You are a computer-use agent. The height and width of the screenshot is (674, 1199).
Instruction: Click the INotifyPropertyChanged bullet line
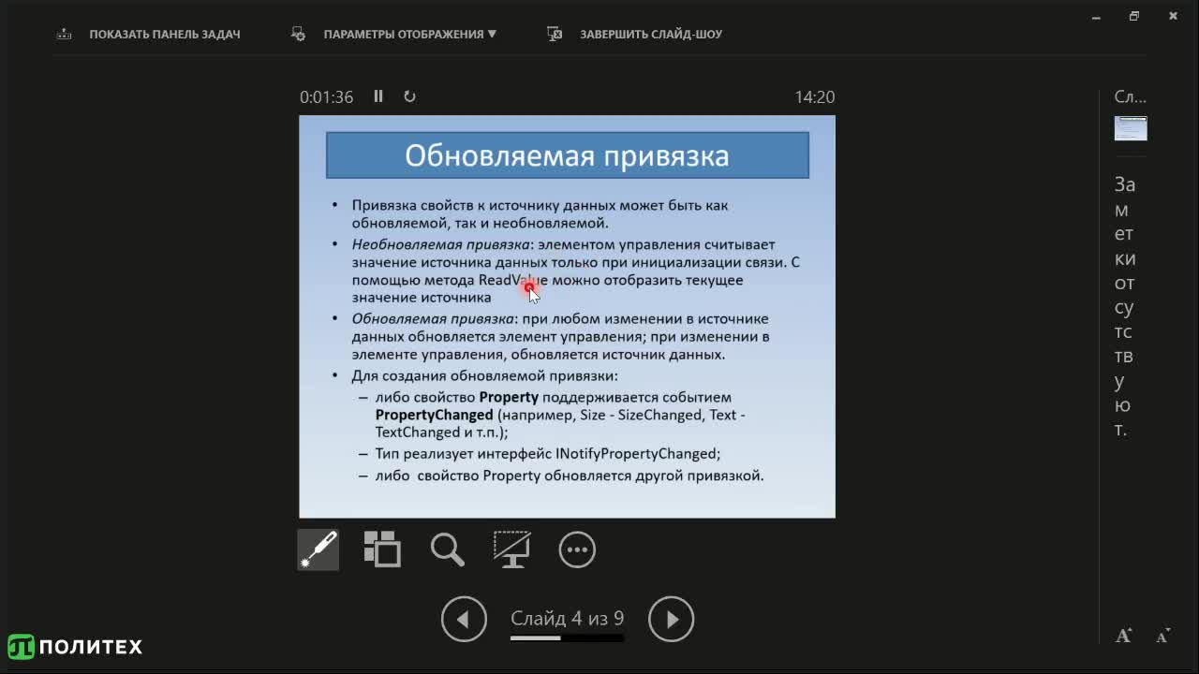click(x=548, y=453)
